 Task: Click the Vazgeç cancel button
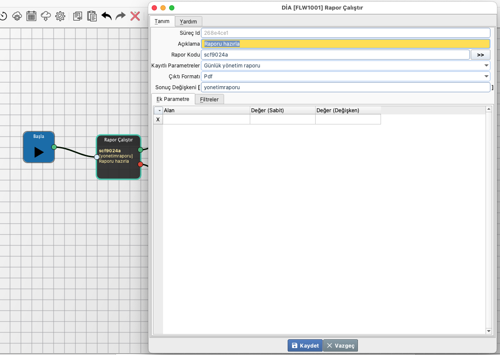pos(340,345)
